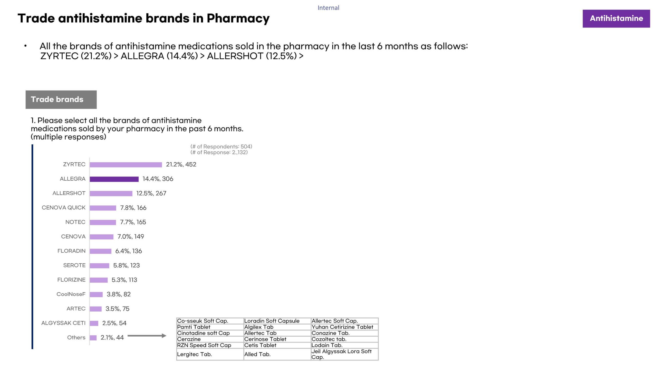Click the Cerinose Tablet table cell
657x370 pixels.
265,339
